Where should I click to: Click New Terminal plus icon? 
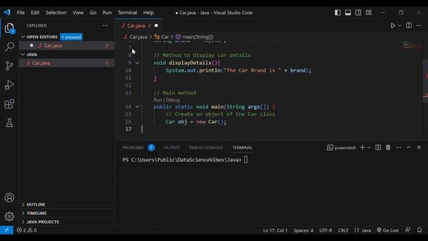pyautogui.click(x=362, y=147)
